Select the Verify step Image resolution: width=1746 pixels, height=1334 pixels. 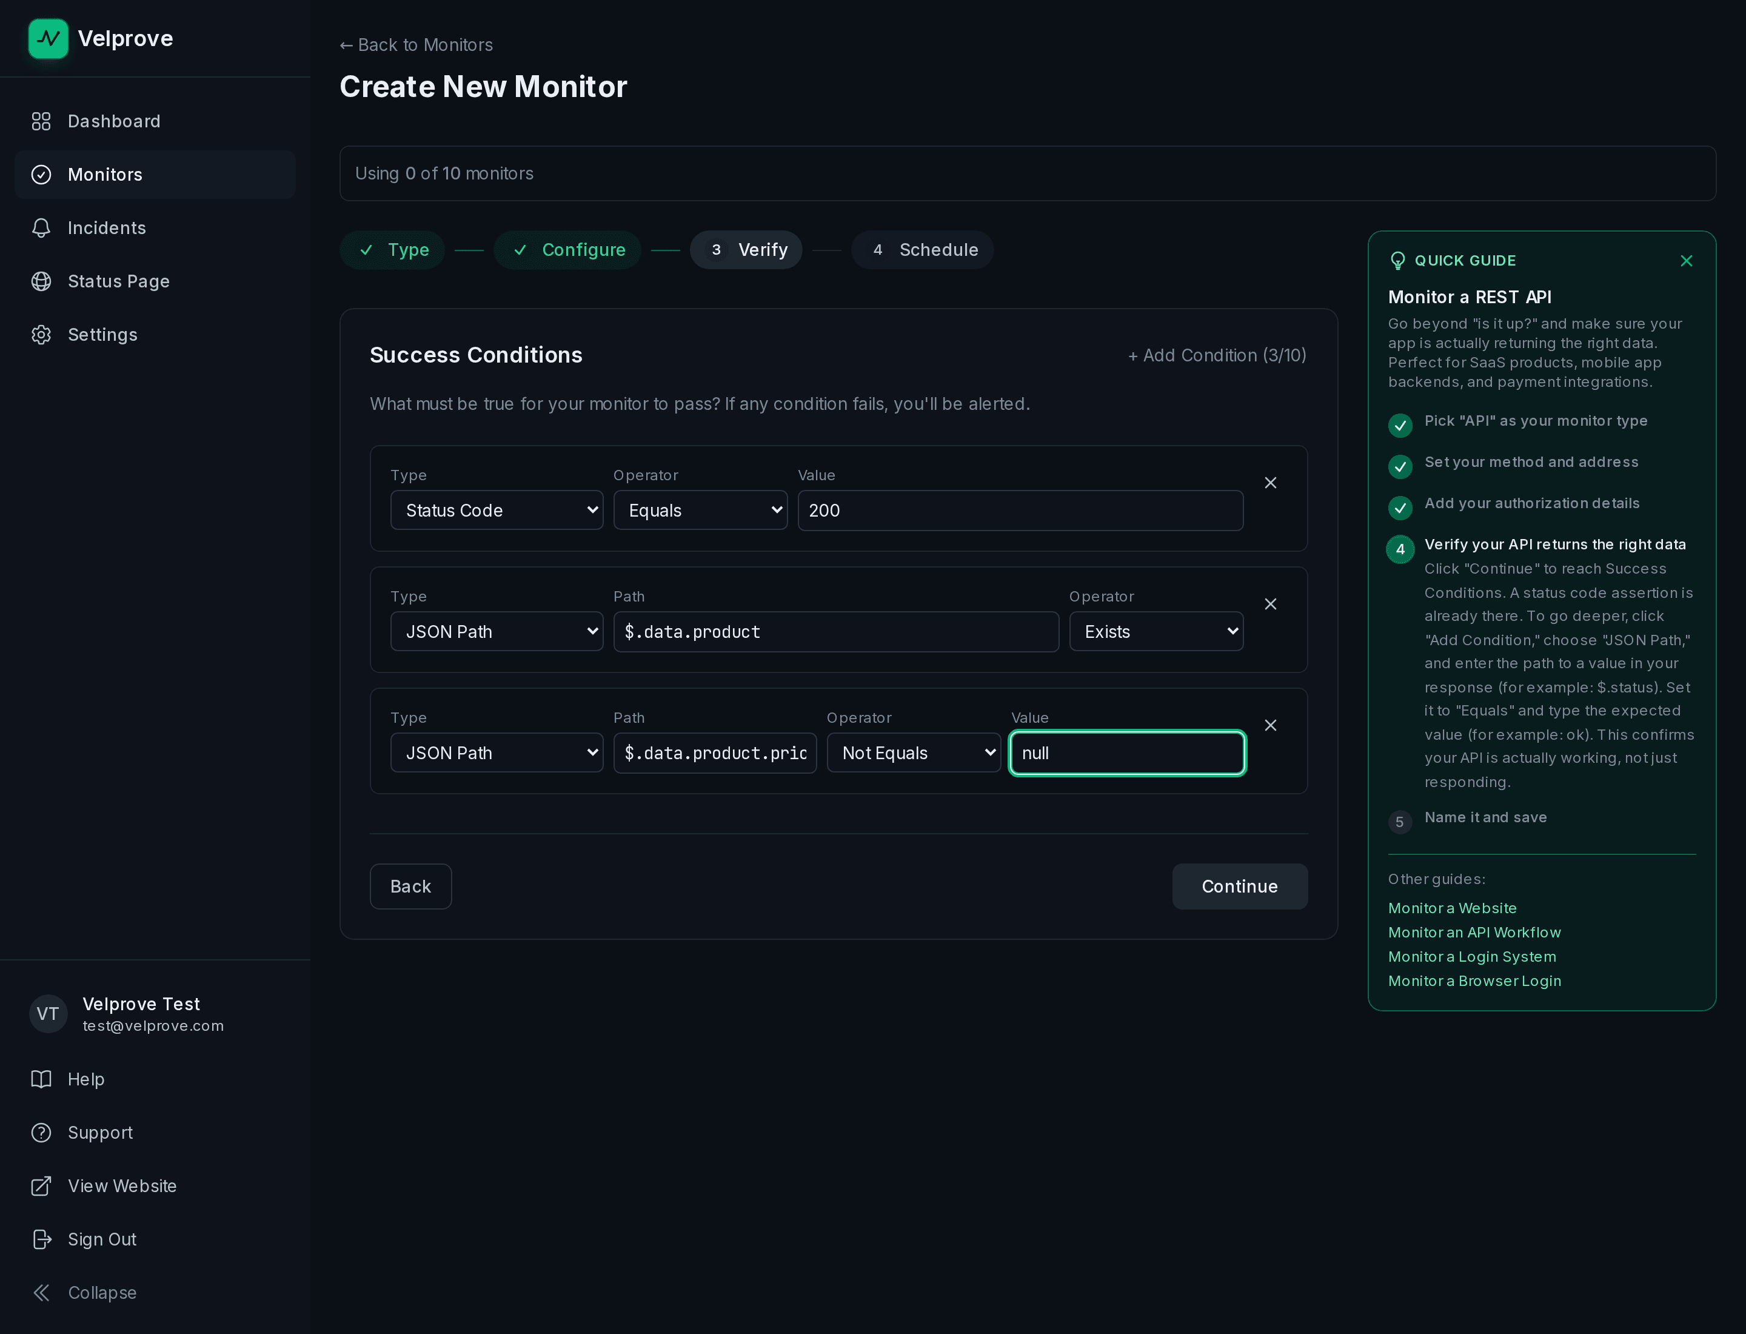point(746,250)
